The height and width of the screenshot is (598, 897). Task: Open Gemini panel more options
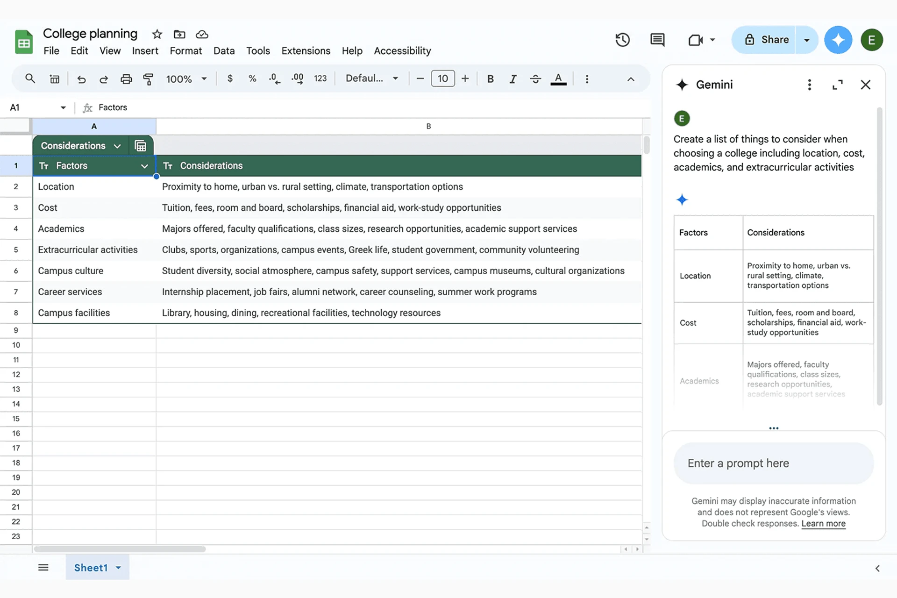click(810, 85)
